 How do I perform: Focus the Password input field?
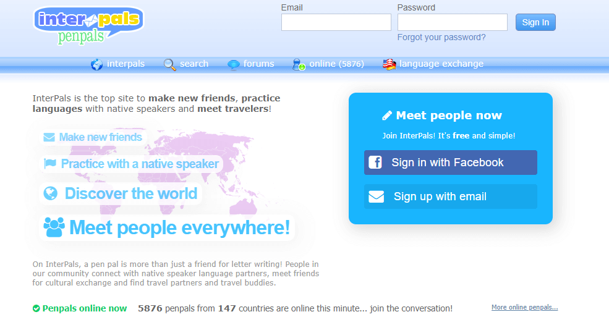point(452,22)
